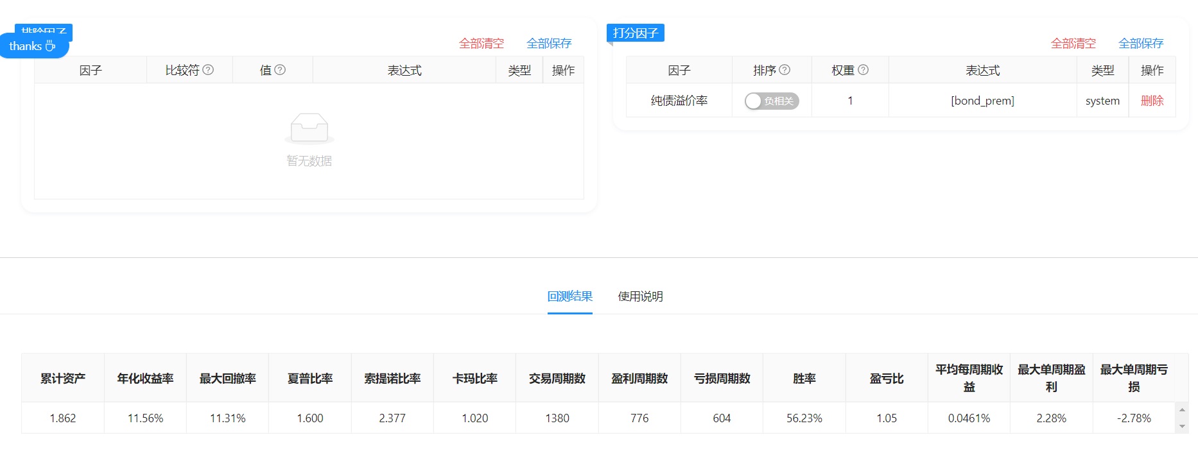
Task: Open the 使用说明 tab
Action: (640, 296)
